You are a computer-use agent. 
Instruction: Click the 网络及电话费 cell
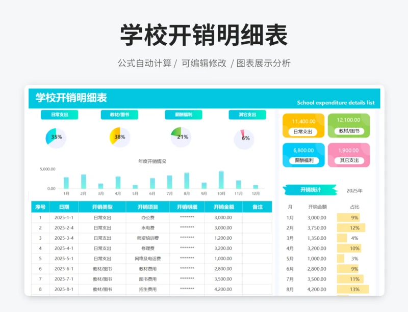click(148, 259)
